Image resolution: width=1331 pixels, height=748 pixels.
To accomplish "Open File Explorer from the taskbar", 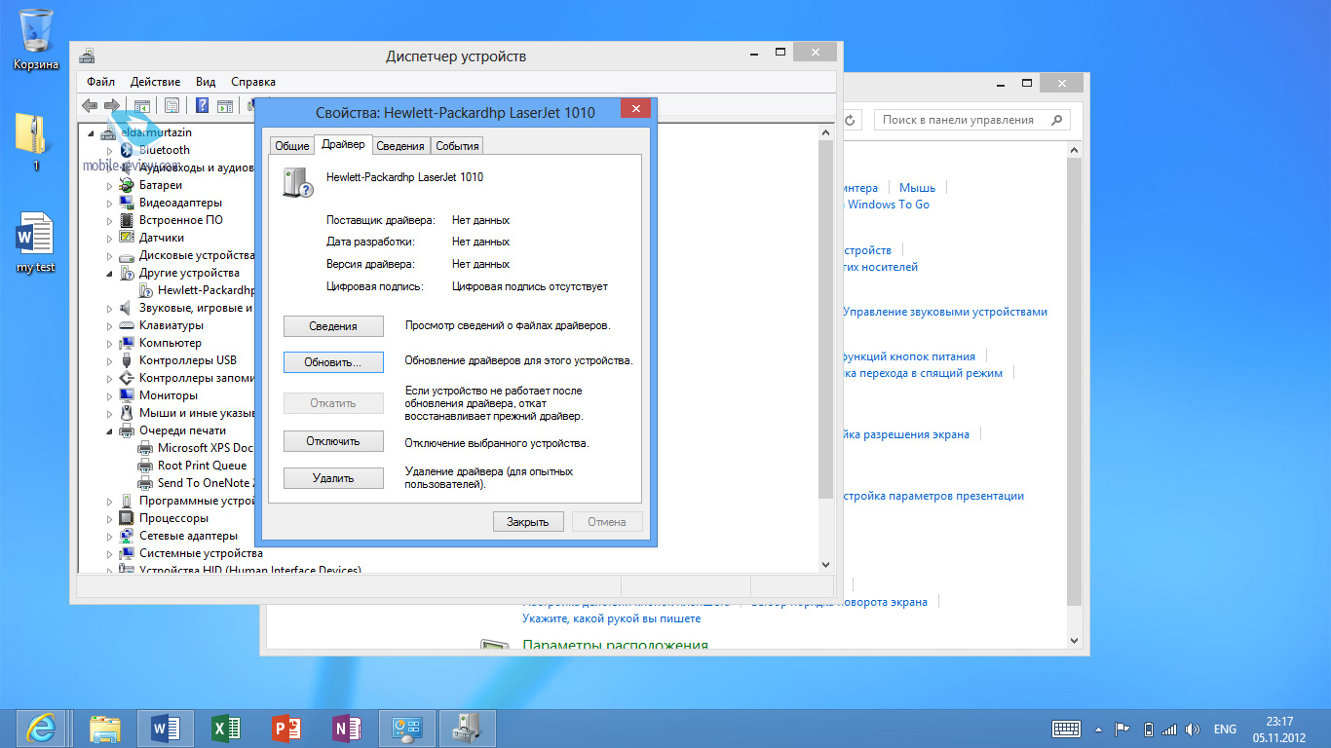I will tap(105, 728).
